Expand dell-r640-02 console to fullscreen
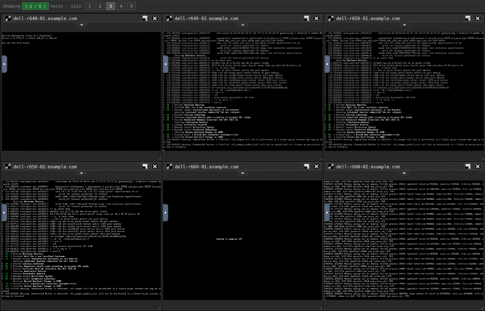 tap(169, 18)
